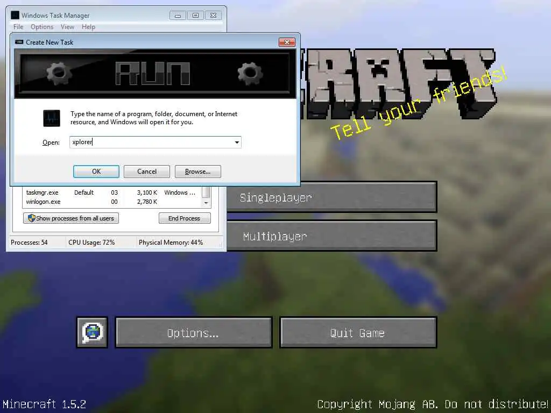551x413 pixels.
Task: Click the 3,100 K memory value
Action: [147, 193]
